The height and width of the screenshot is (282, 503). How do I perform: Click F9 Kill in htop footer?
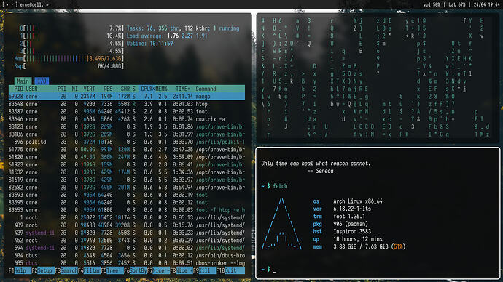[x=204, y=270]
